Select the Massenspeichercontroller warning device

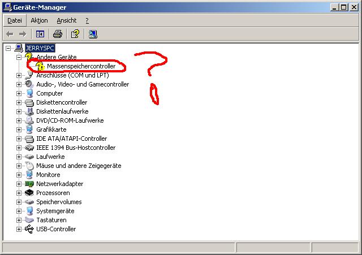(81, 66)
